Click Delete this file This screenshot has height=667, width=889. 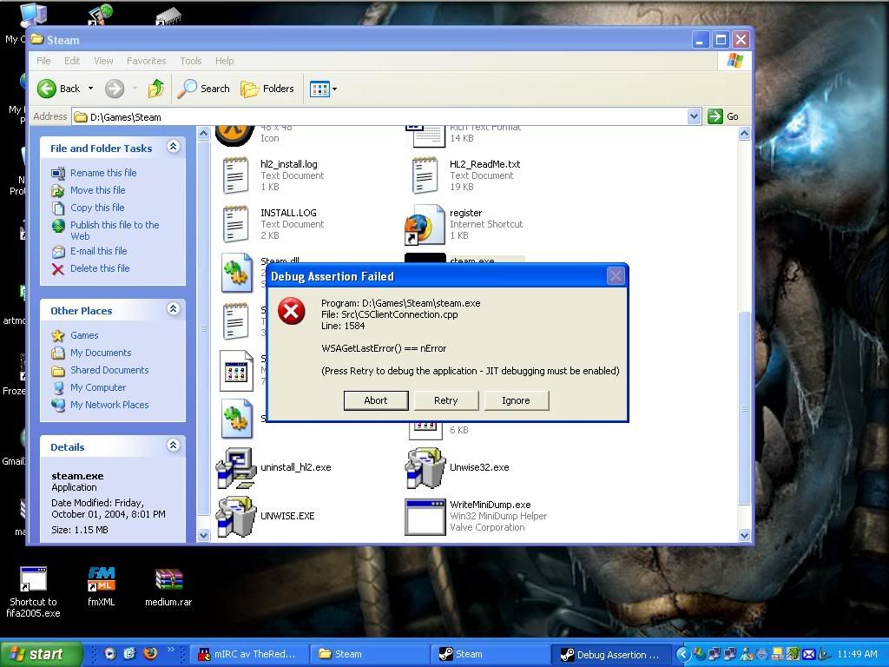[100, 268]
